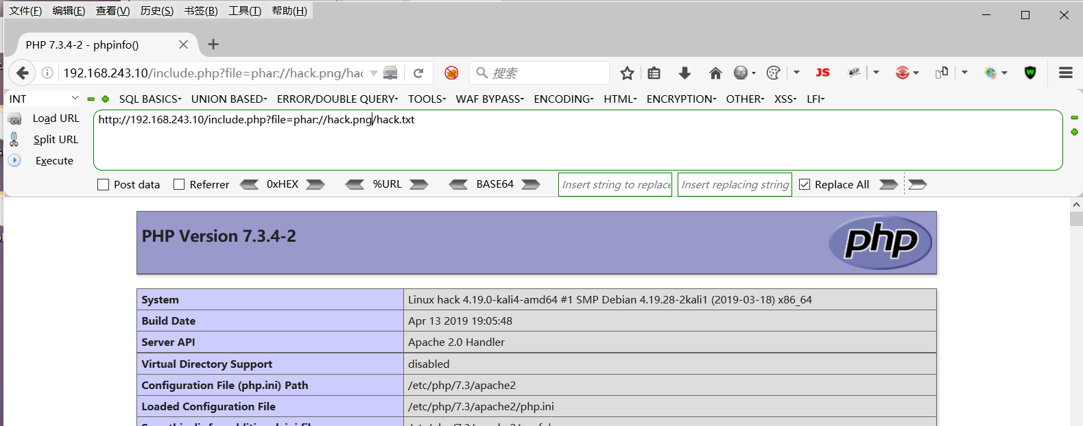Select the PHP 7.3.4-2 phpinfo() tab
The width and height of the screenshot is (1083, 426).
[106, 45]
